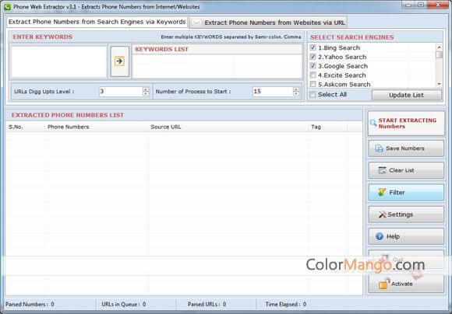Click the Activate button
452x314 pixels.
tap(406, 284)
